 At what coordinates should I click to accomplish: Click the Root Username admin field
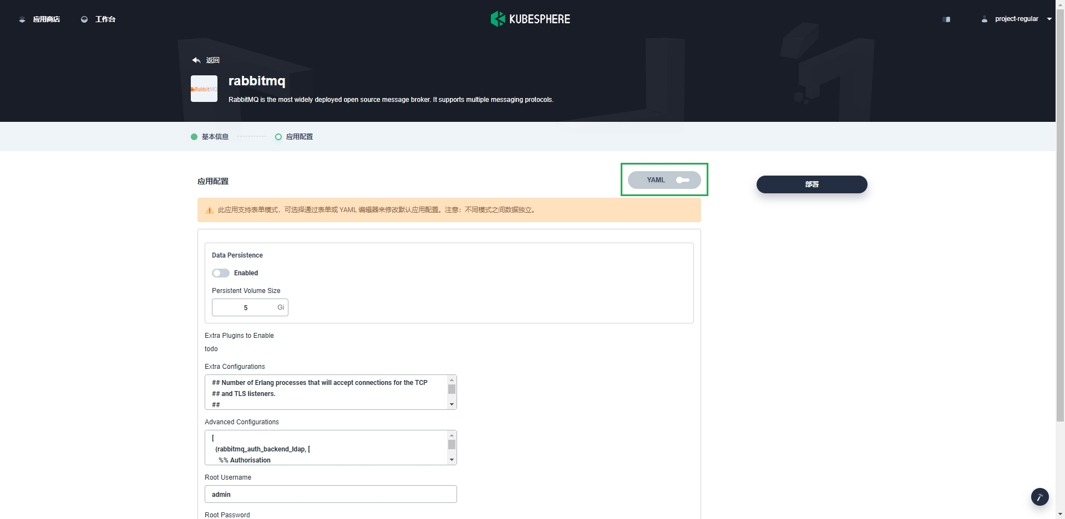pyautogui.click(x=331, y=494)
